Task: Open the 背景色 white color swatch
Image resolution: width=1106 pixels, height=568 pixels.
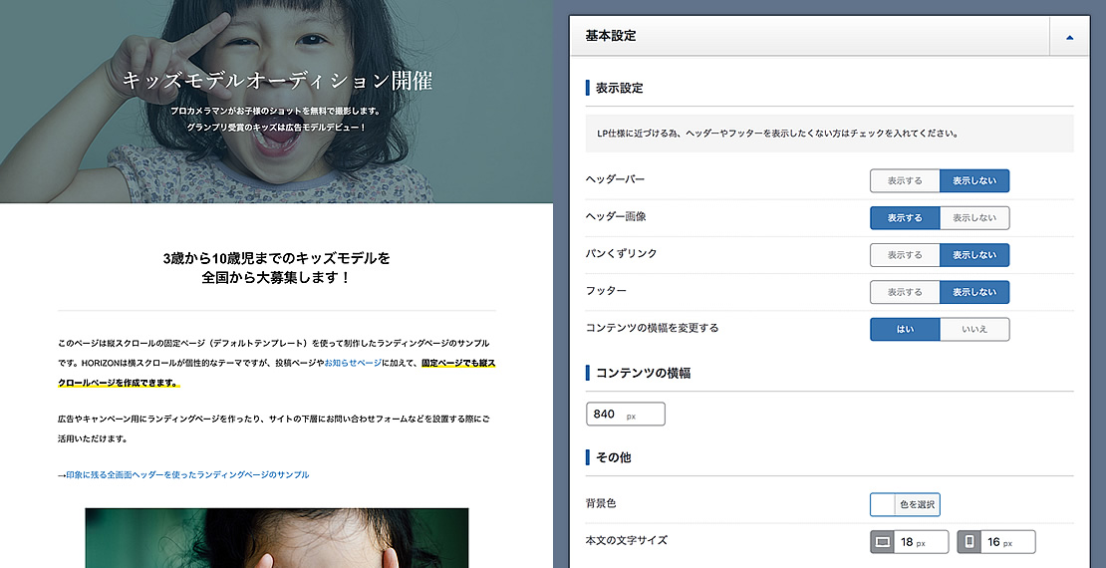Action: tap(882, 504)
